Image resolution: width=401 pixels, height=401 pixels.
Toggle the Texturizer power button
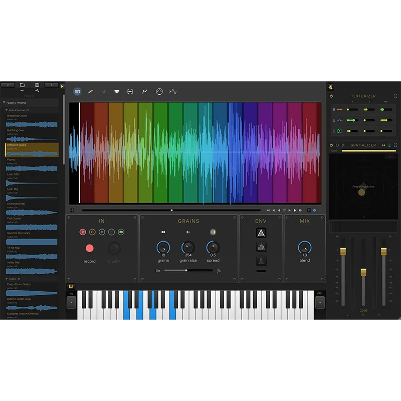click(x=331, y=96)
